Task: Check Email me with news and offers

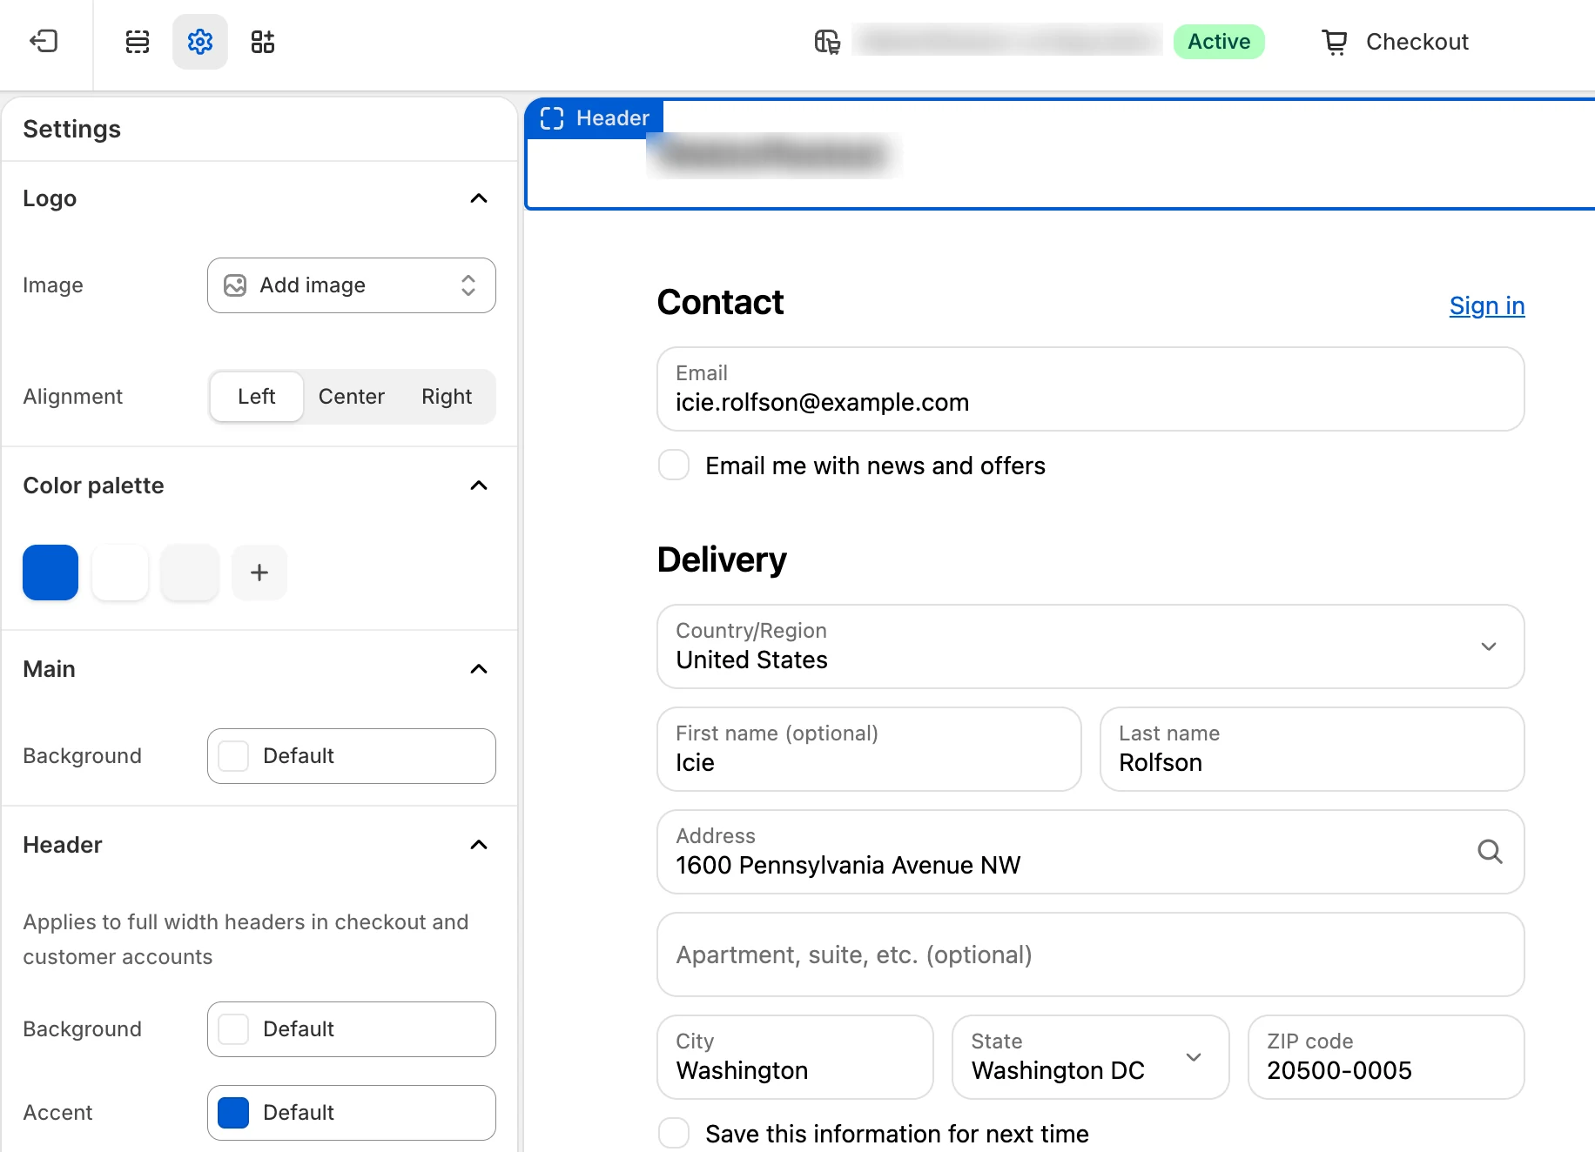Action: 674,465
